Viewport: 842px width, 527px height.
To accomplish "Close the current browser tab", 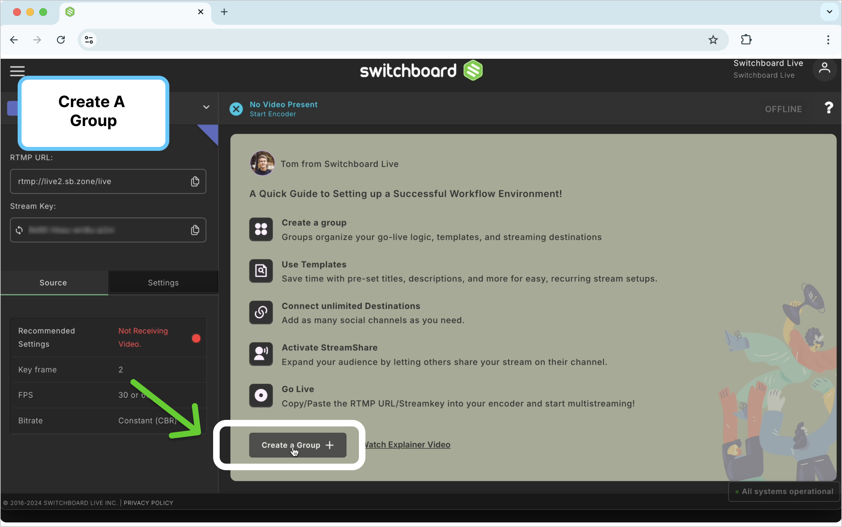I will coord(201,12).
